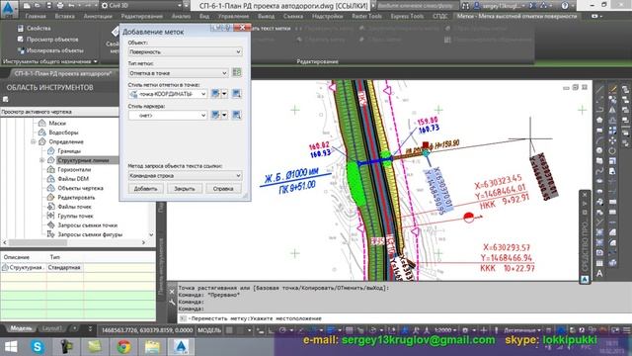Screen dimensions: 632x356
Task: Open Skype from Windows taskbar
Action: click(38, 347)
